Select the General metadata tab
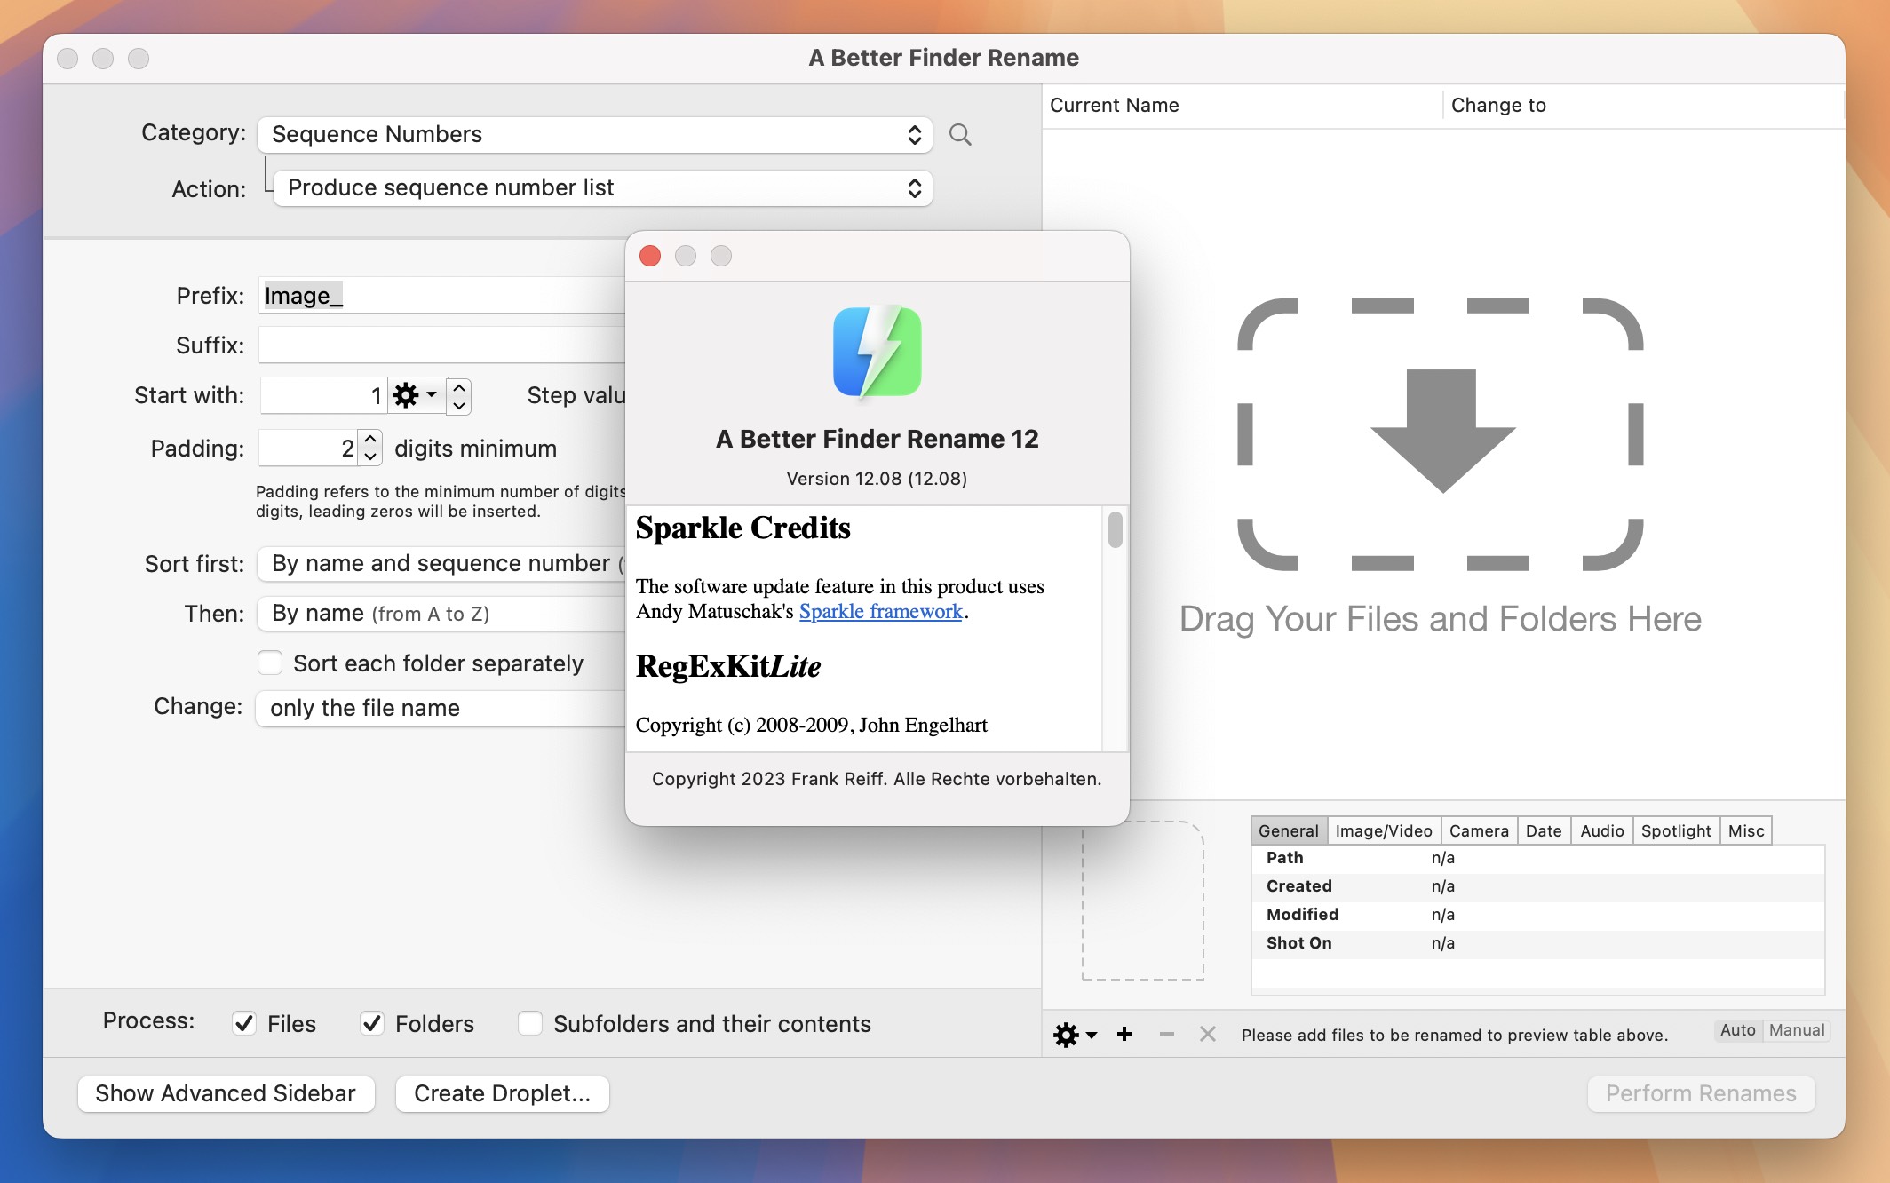 [1289, 830]
